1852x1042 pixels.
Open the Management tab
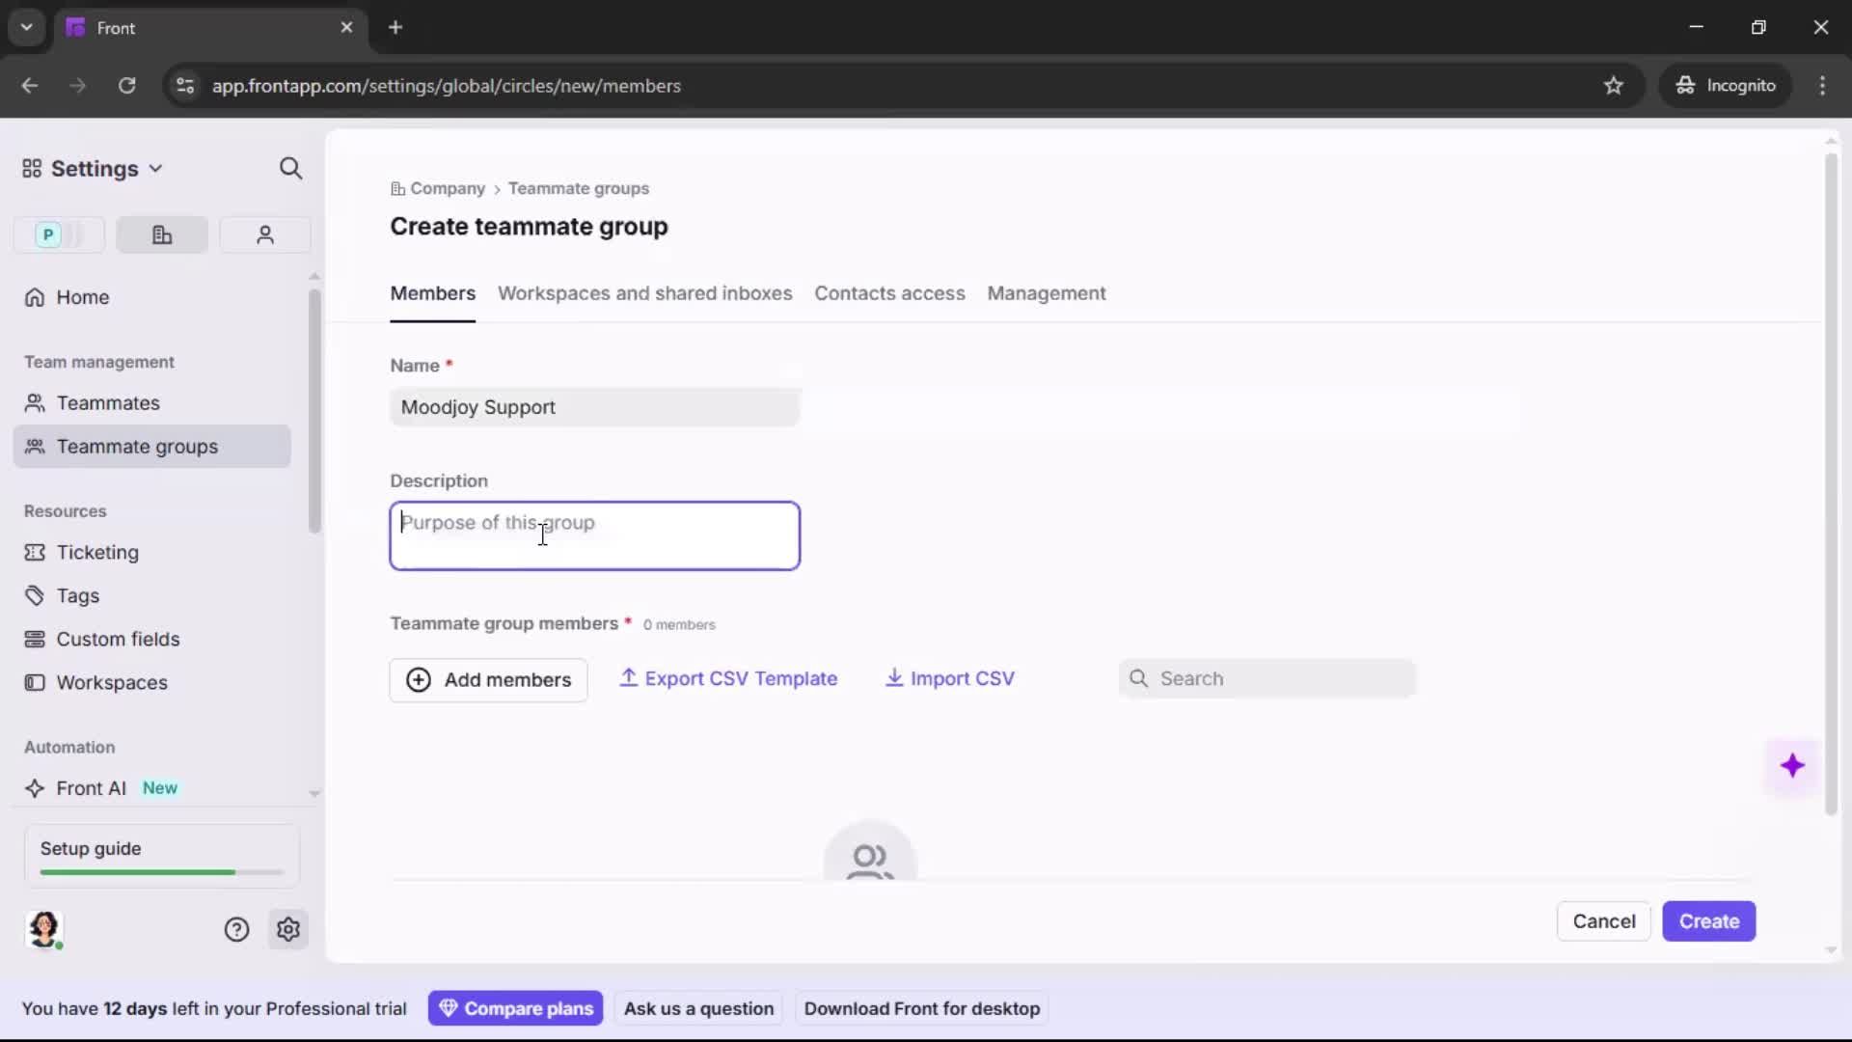coord(1048,294)
